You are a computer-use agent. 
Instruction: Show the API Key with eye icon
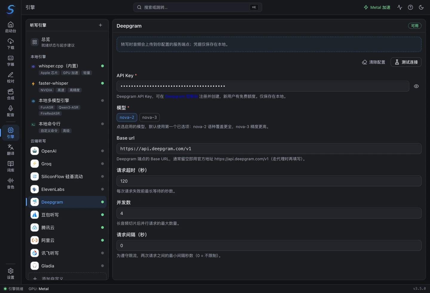[416, 86]
